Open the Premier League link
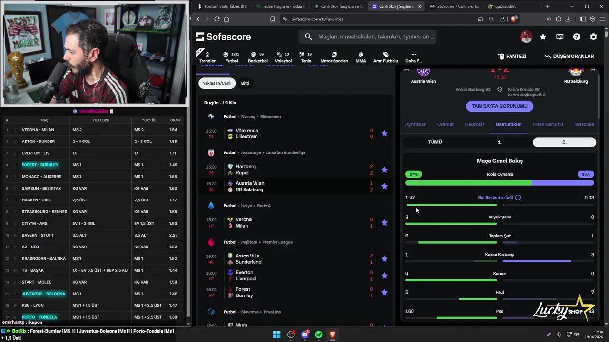This screenshot has width=609, height=342. (x=277, y=242)
